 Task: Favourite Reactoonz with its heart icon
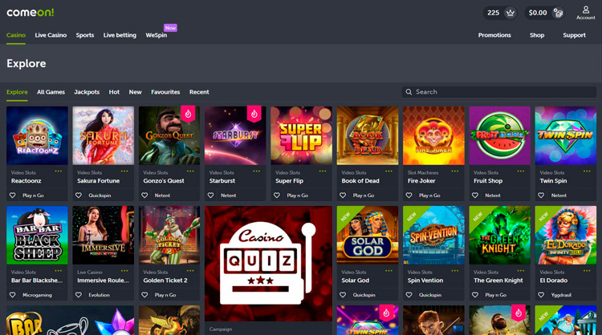pyautogui.click(x=13, y=196)
